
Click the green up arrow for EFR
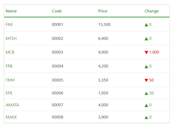pos(146,93)
